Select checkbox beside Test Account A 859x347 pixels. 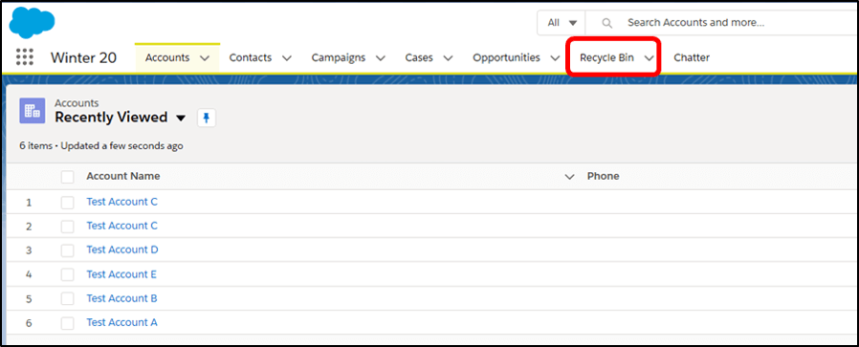[x=67, y=323]
